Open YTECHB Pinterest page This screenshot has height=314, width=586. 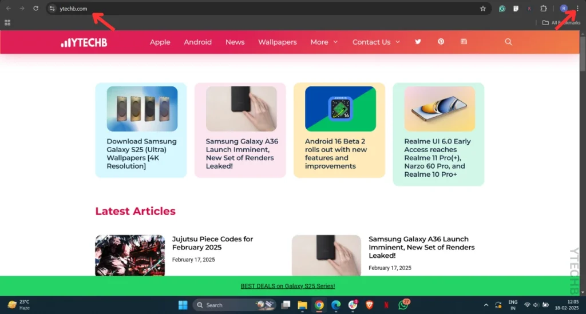(441, 42)
